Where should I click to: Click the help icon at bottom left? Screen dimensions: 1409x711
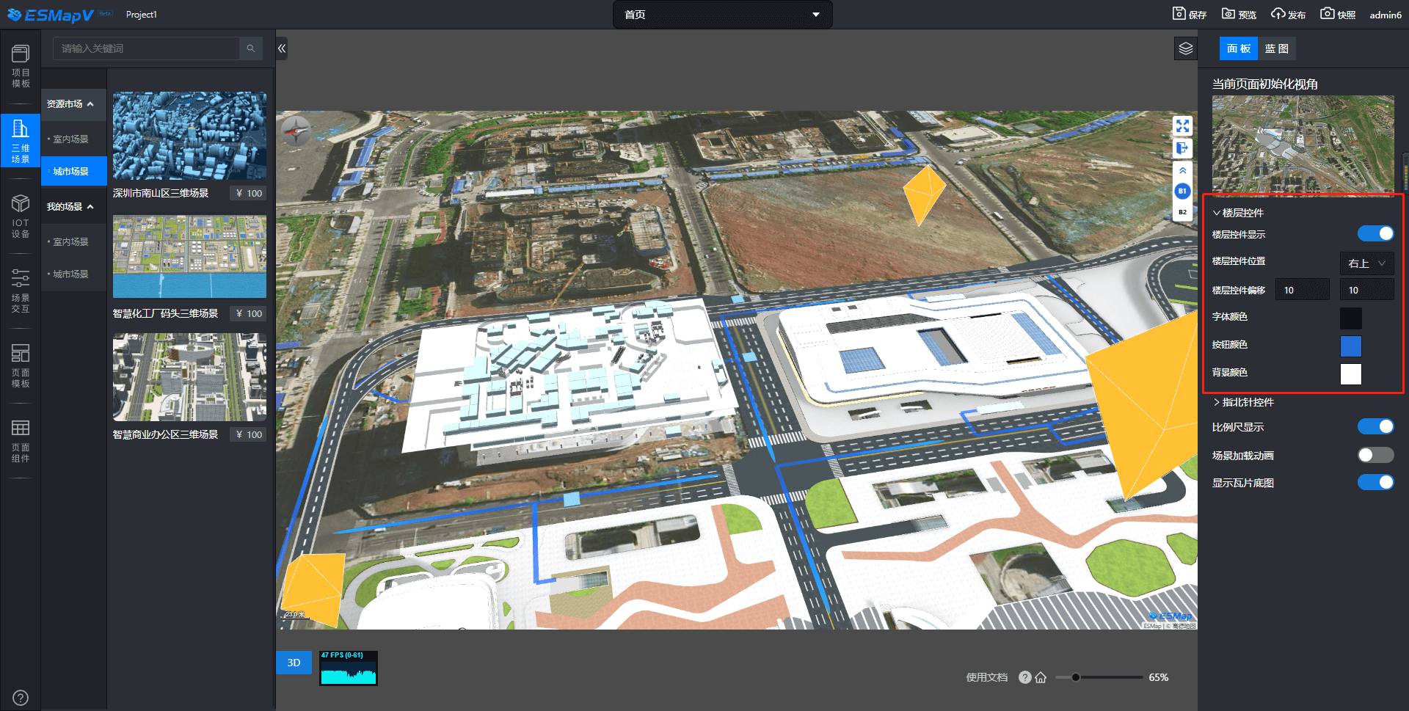click(21, 697)
